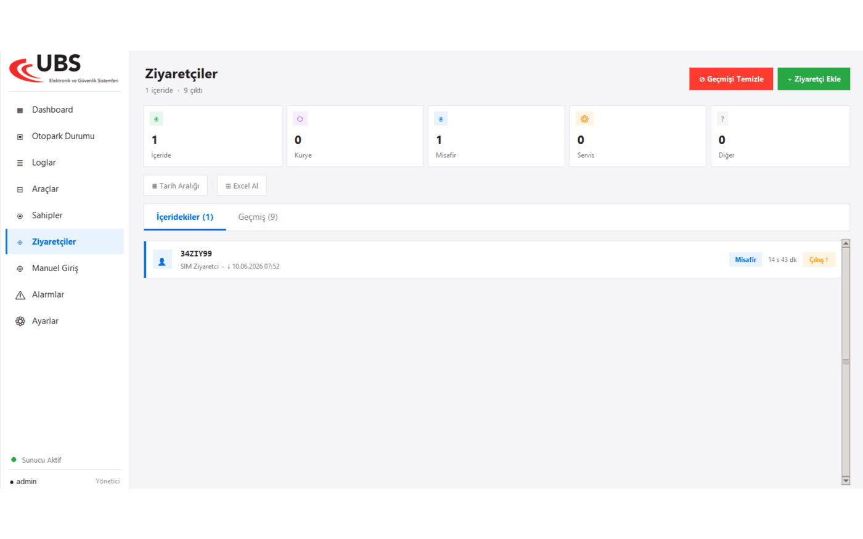
Task: Click the scrollbar up arrow
Action: point(846,243)
